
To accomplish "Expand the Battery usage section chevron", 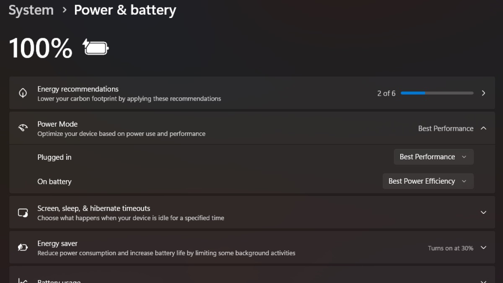I will coord(483,281).
